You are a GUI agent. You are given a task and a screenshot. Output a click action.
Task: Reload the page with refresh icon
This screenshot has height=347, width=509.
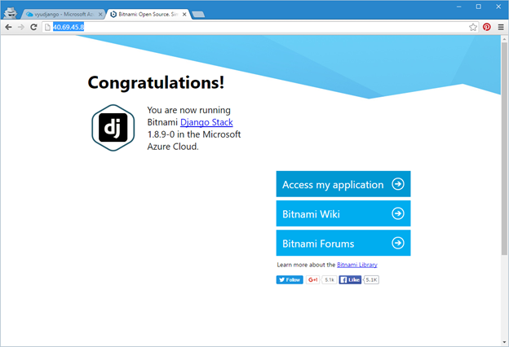(33, 27)
